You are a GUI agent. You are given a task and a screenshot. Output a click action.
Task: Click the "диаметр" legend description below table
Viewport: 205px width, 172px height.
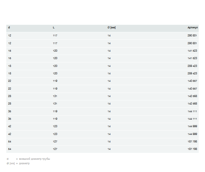tap(25, 163)
